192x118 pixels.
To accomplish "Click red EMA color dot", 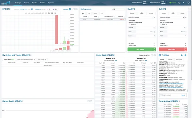I will (x=47, y=9).
